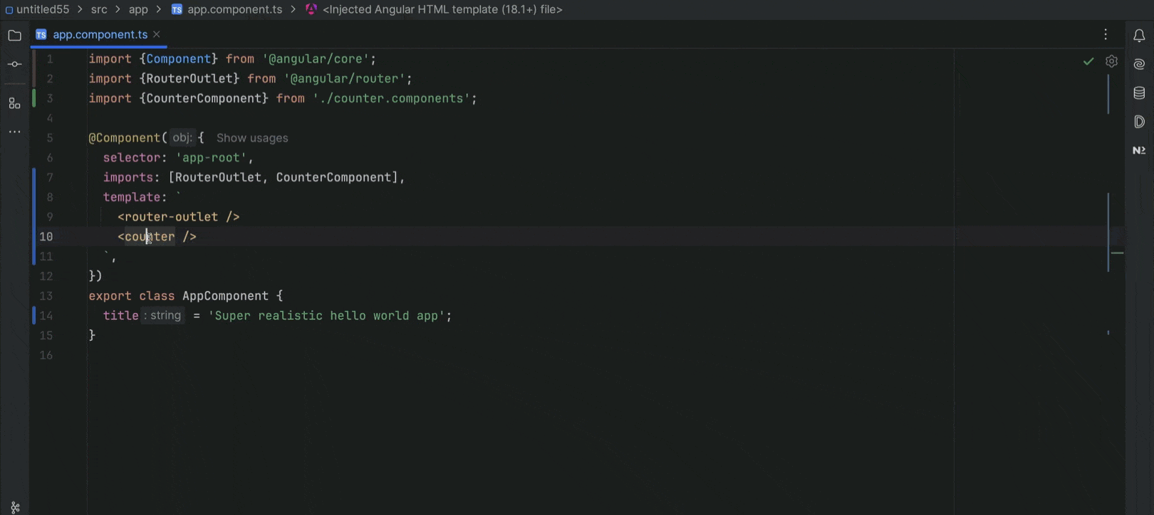The width and height of the screenshot is (1154, 515).
Task: Open the Project tool window folder icon
Action: click(14, 34)
